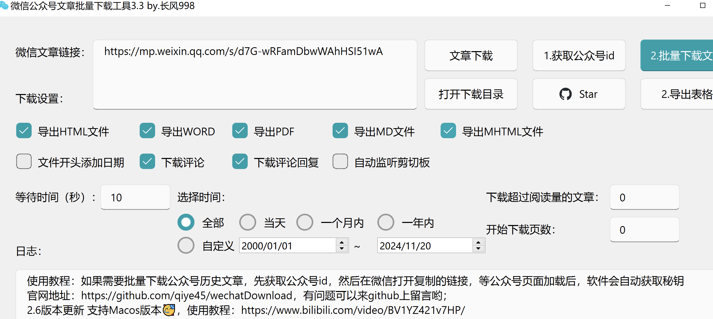Select 一个月内 time range
Viewport: 713px width, 319px height.
(305, 222)
